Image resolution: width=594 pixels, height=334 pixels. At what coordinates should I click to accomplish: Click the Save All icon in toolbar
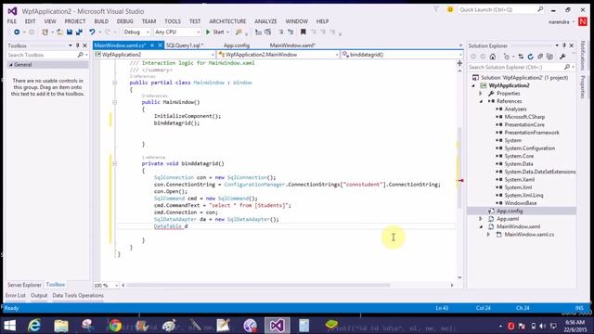pos(79,32)
